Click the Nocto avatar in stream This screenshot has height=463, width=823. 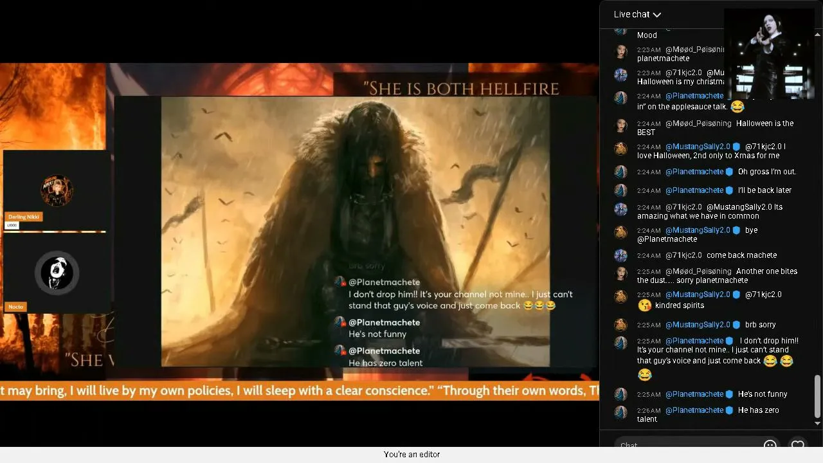pyautogui.click(x=57, y=273)
